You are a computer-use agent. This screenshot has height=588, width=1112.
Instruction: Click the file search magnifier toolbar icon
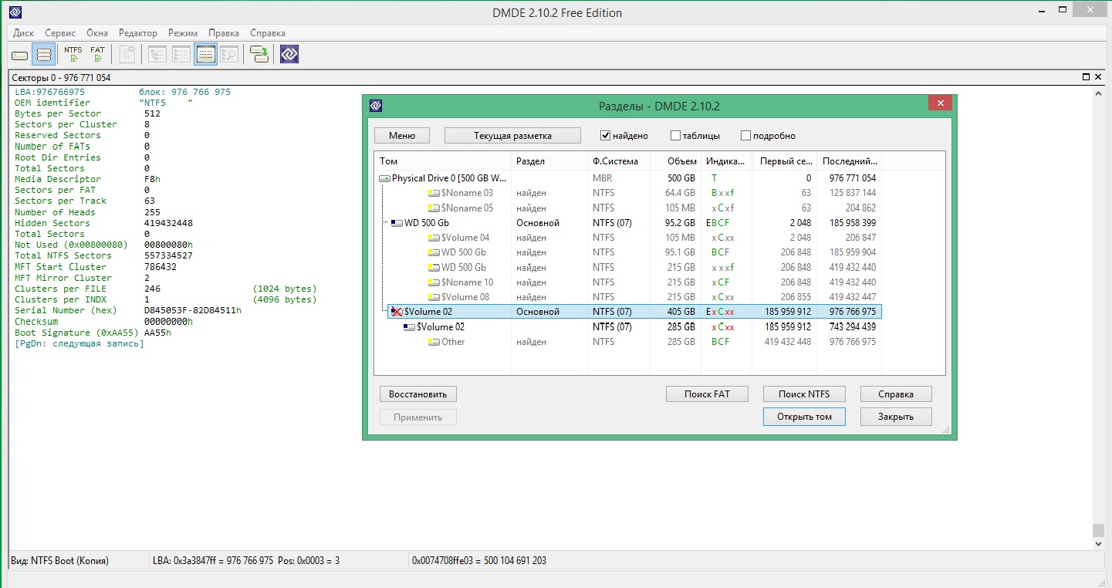(228, 55)
